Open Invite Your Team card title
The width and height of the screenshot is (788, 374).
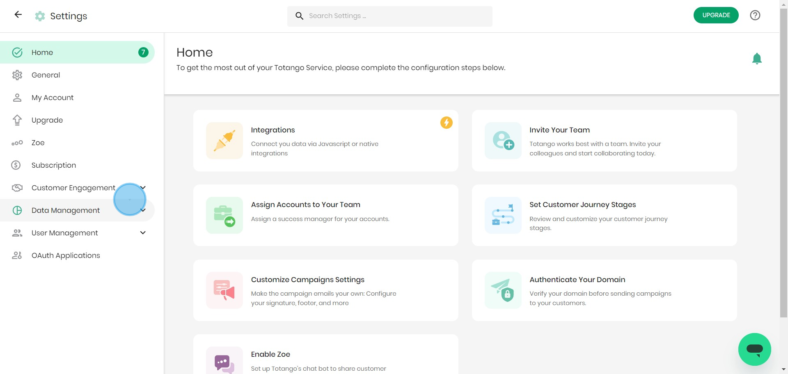(559, 130)
